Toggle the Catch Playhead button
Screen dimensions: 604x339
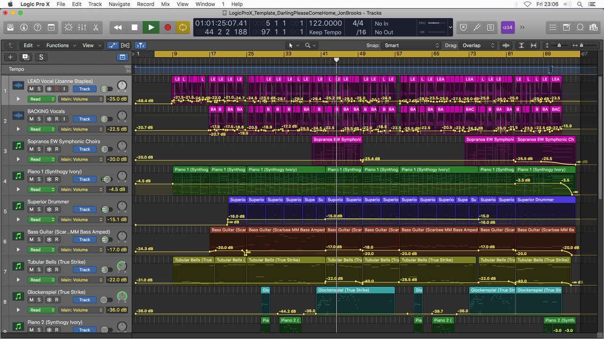point(141,45)
